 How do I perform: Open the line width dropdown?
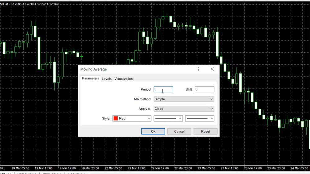tap(200, 118)
